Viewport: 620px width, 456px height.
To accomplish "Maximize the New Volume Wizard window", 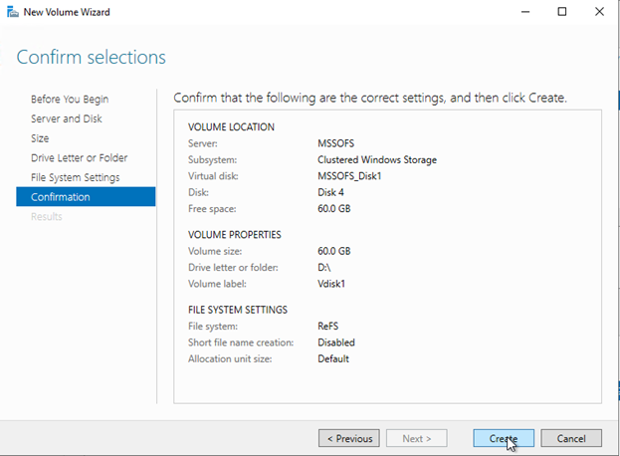I will pyautogui.click(x=561, y=12).
